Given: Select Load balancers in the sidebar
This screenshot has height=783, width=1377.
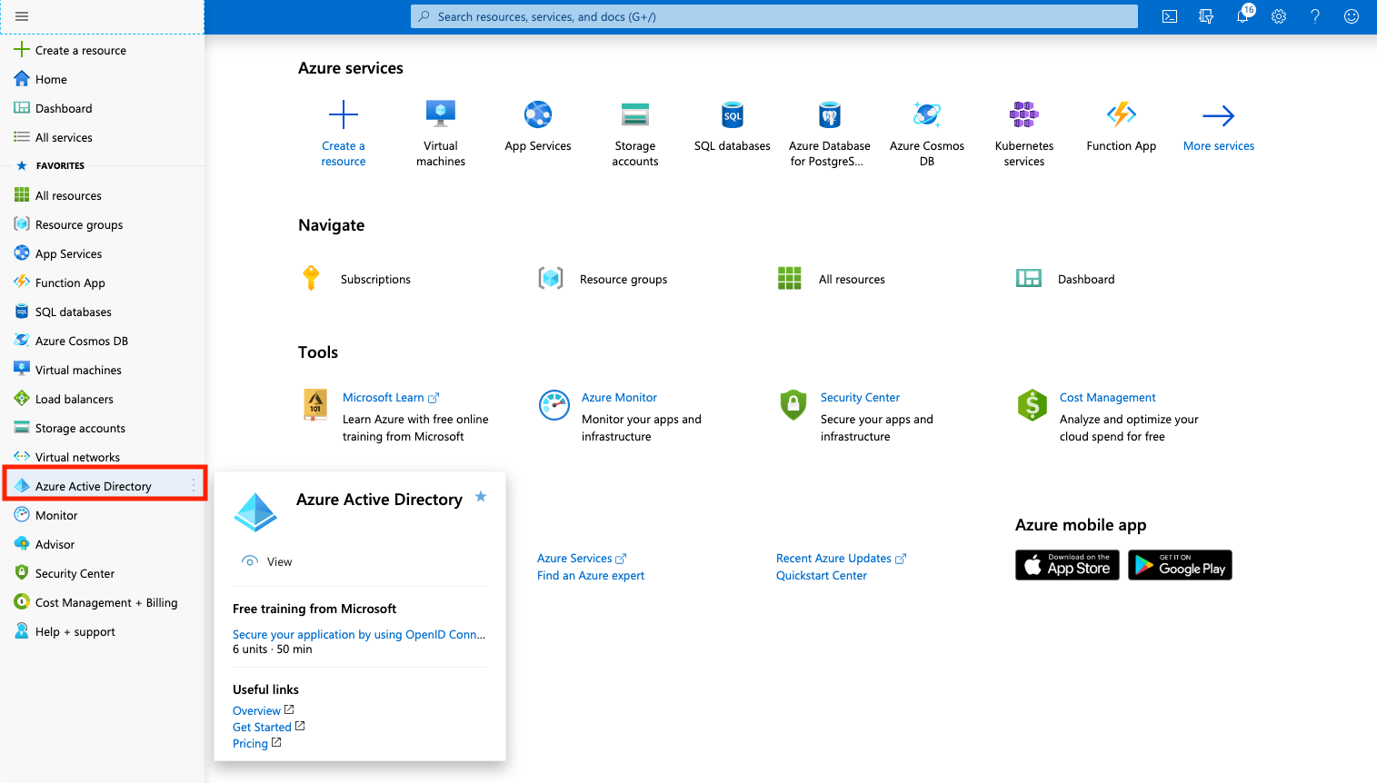Looking at the screenshot, I should [x=74, y=399].
